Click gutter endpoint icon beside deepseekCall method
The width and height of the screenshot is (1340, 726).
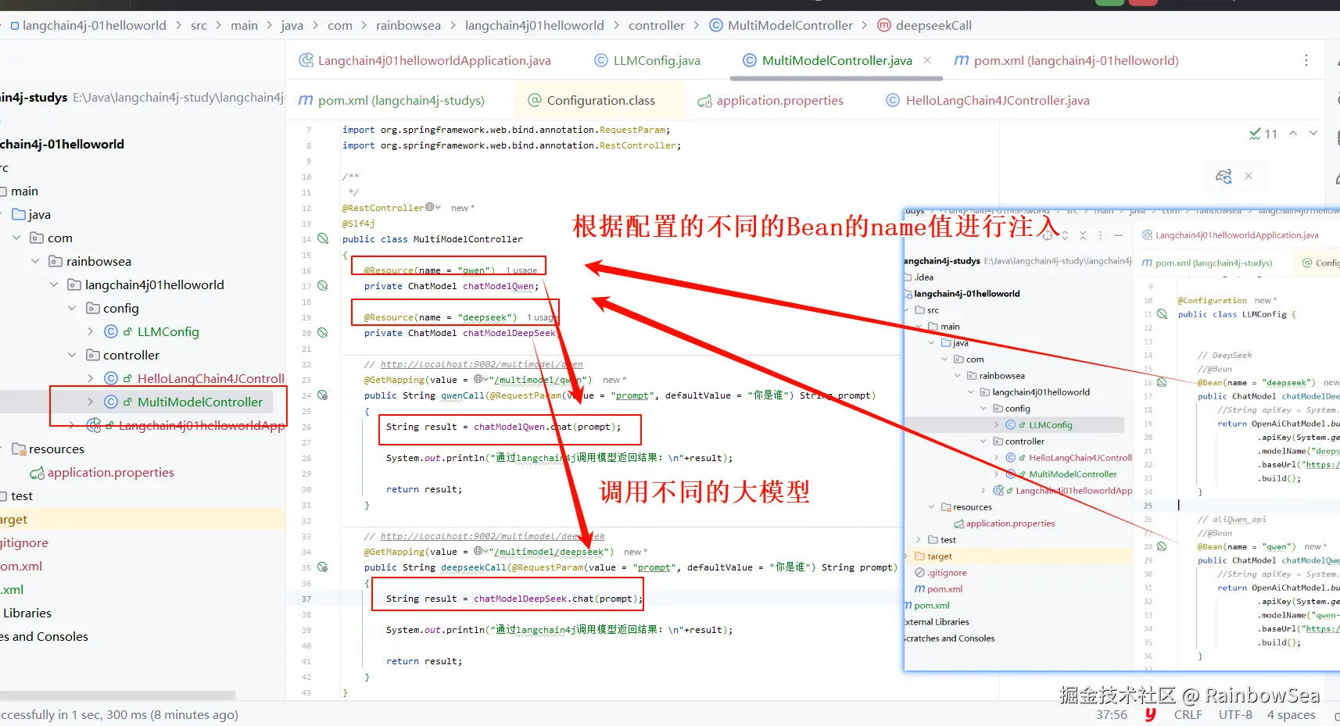323,567
